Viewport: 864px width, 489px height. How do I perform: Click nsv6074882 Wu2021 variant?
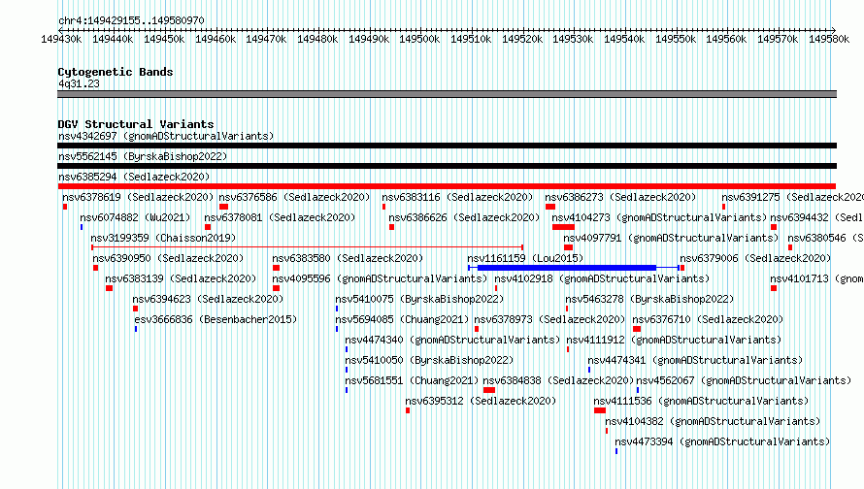click(x=135, y=217)
